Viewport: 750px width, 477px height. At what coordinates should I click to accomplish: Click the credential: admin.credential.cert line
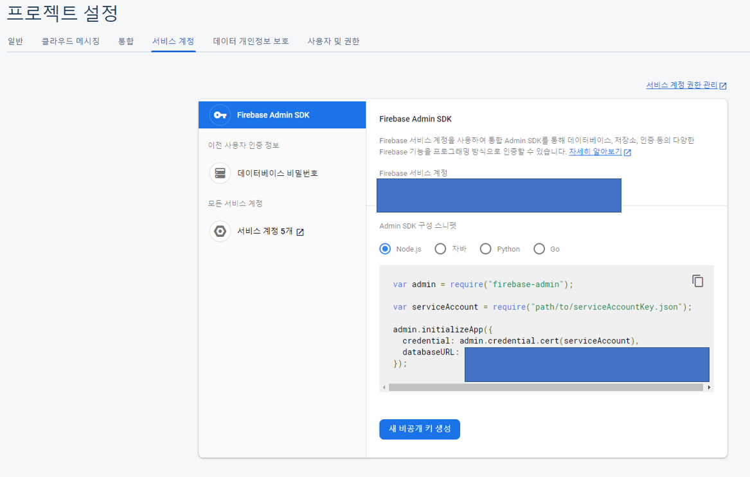click(521, 341)
